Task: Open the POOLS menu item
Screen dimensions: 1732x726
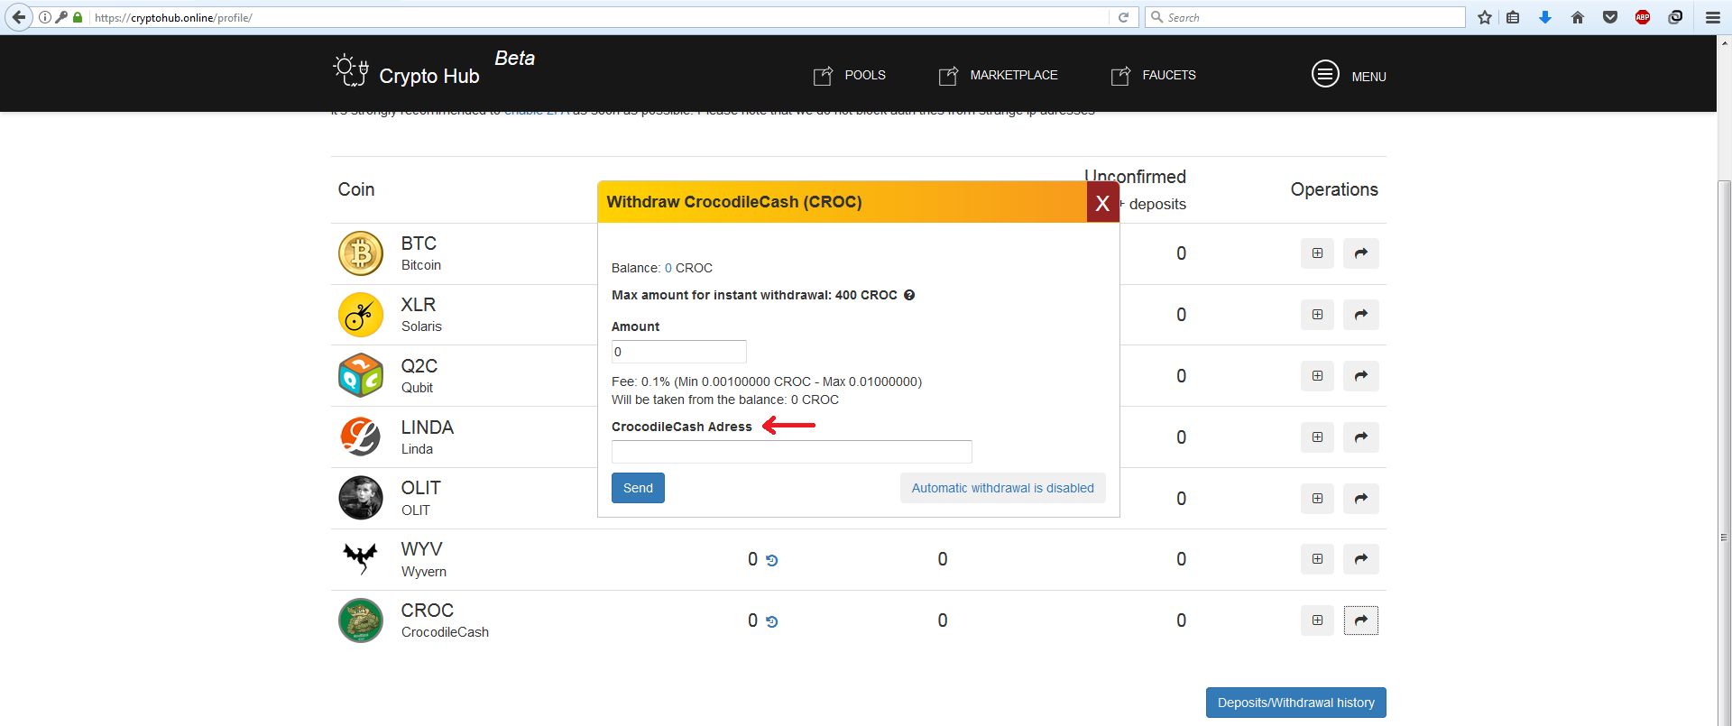Action: tap(849, 76)
